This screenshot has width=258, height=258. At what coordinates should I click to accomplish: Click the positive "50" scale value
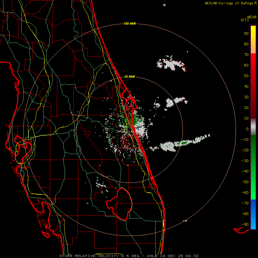coord(246,76)
